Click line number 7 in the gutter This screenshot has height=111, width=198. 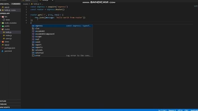click(x=26, y=23)
